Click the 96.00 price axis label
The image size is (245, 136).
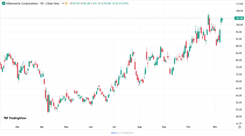coord(239,32)
